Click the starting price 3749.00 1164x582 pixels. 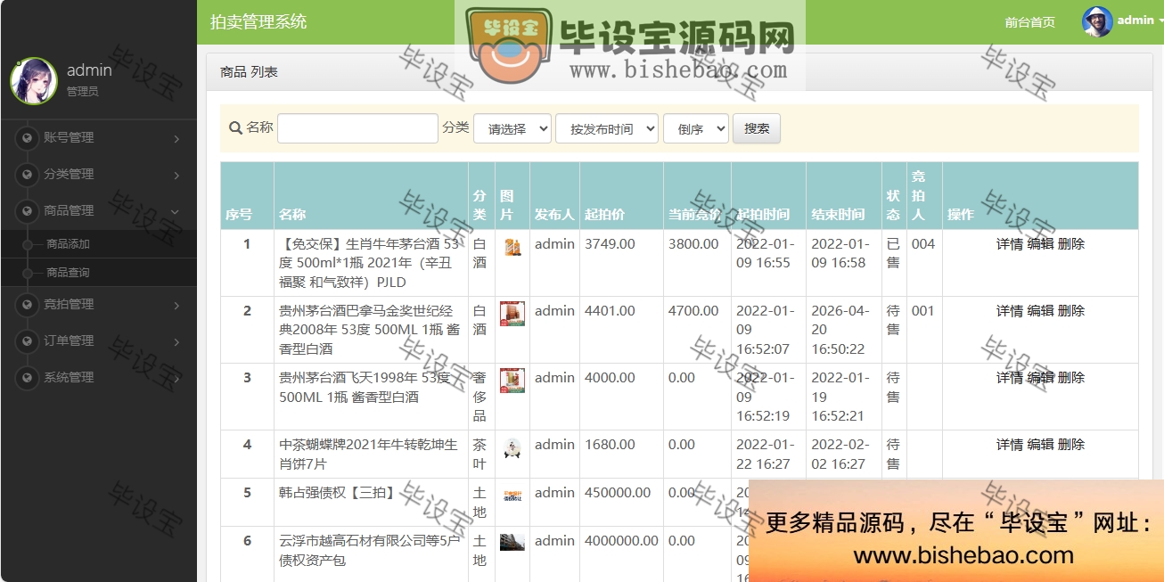pyautogui.click(x=610, y=243)
